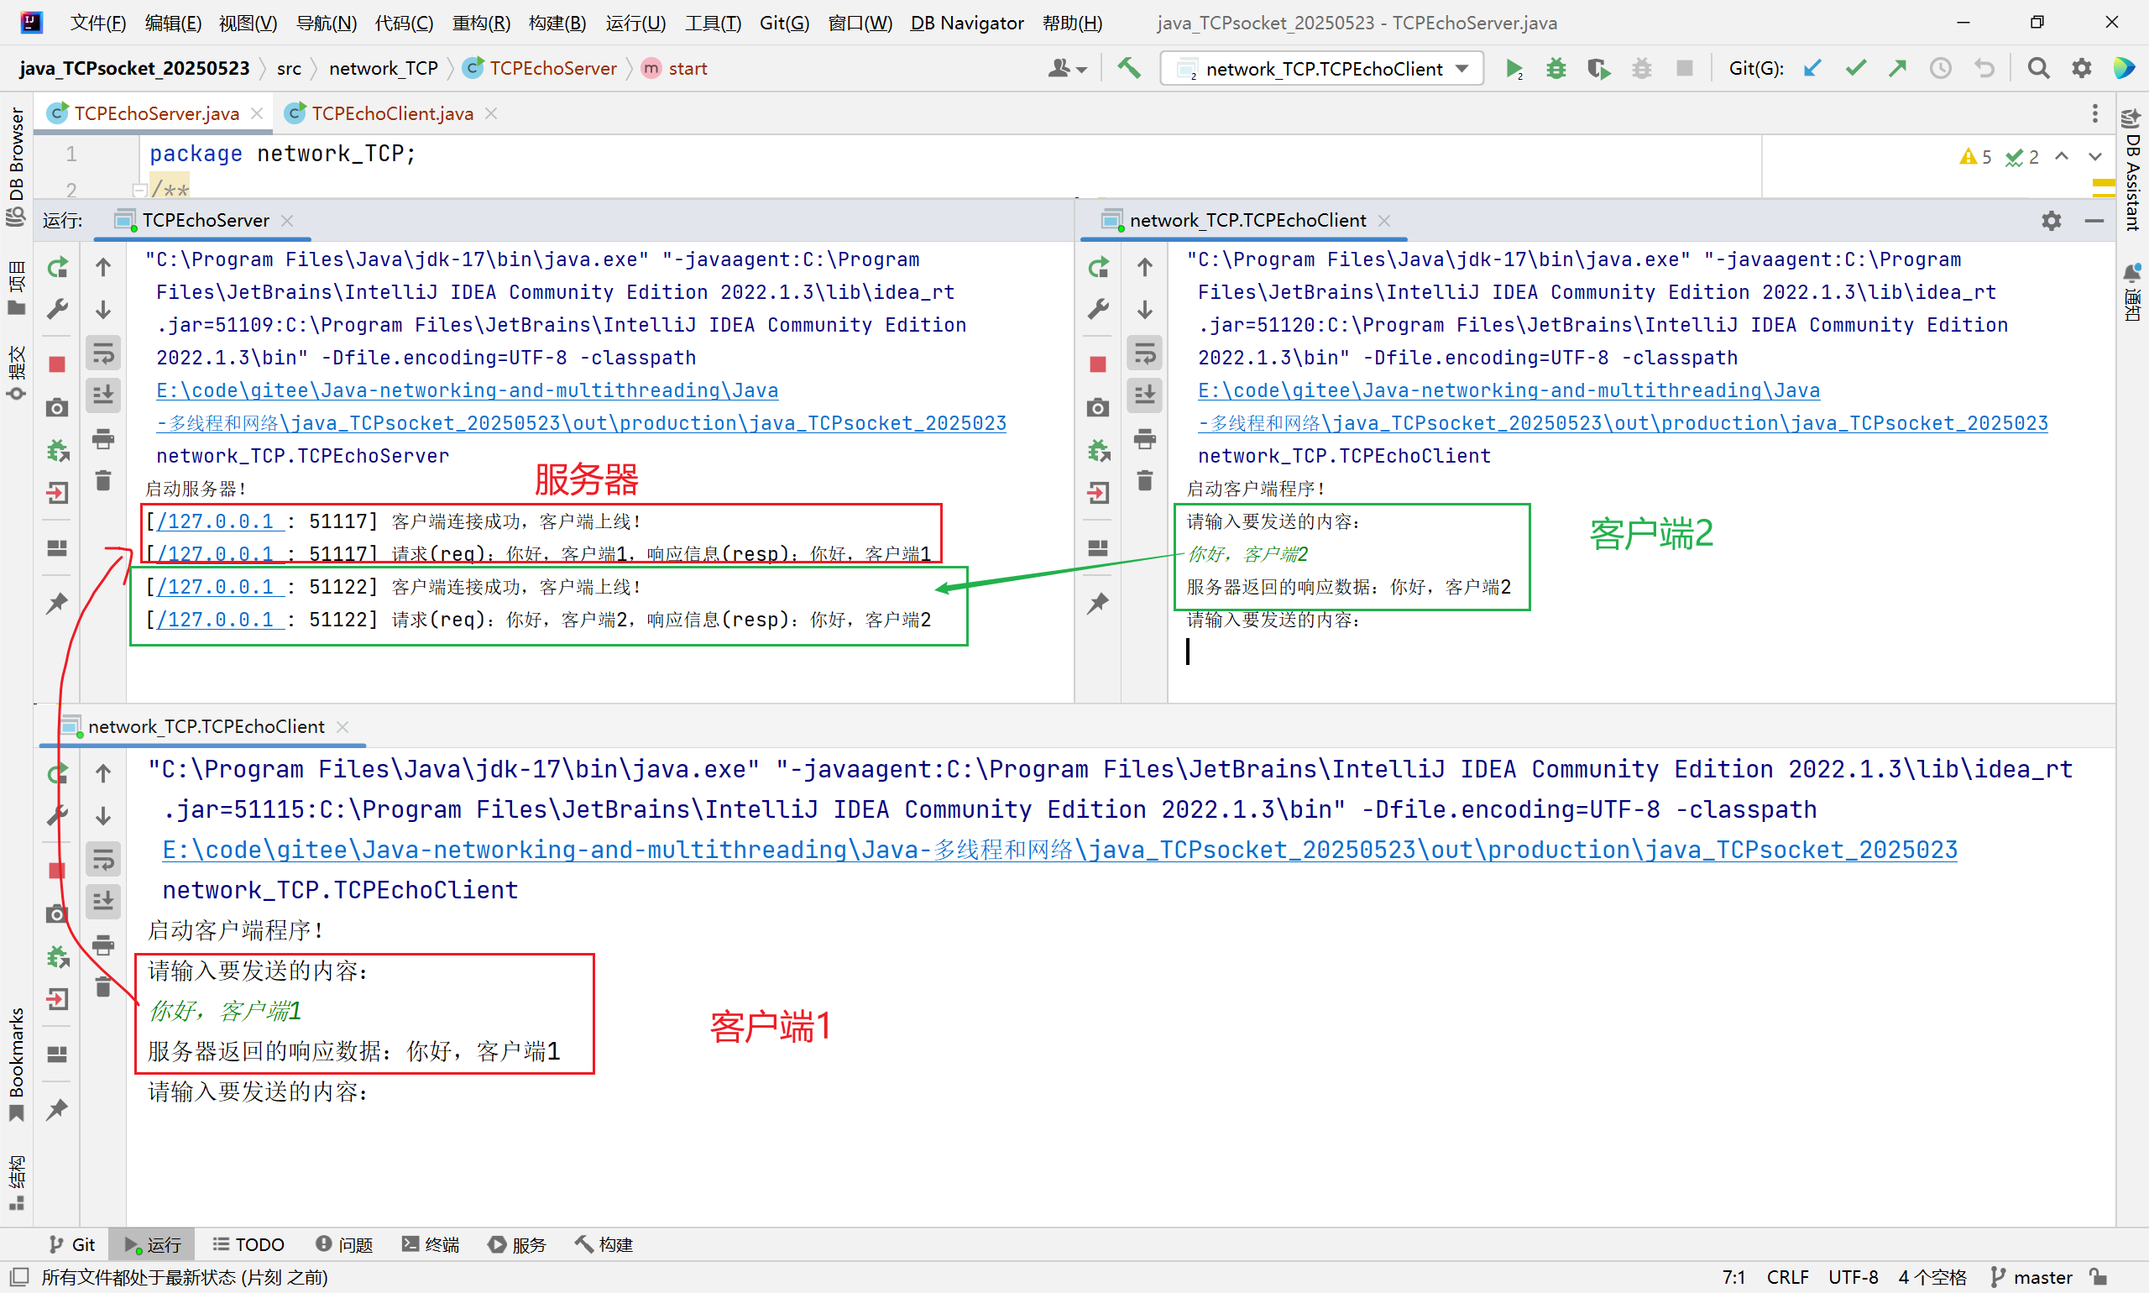Click the Build hammer icon
2149x1293 pixels.
(x=1129, y=68)
